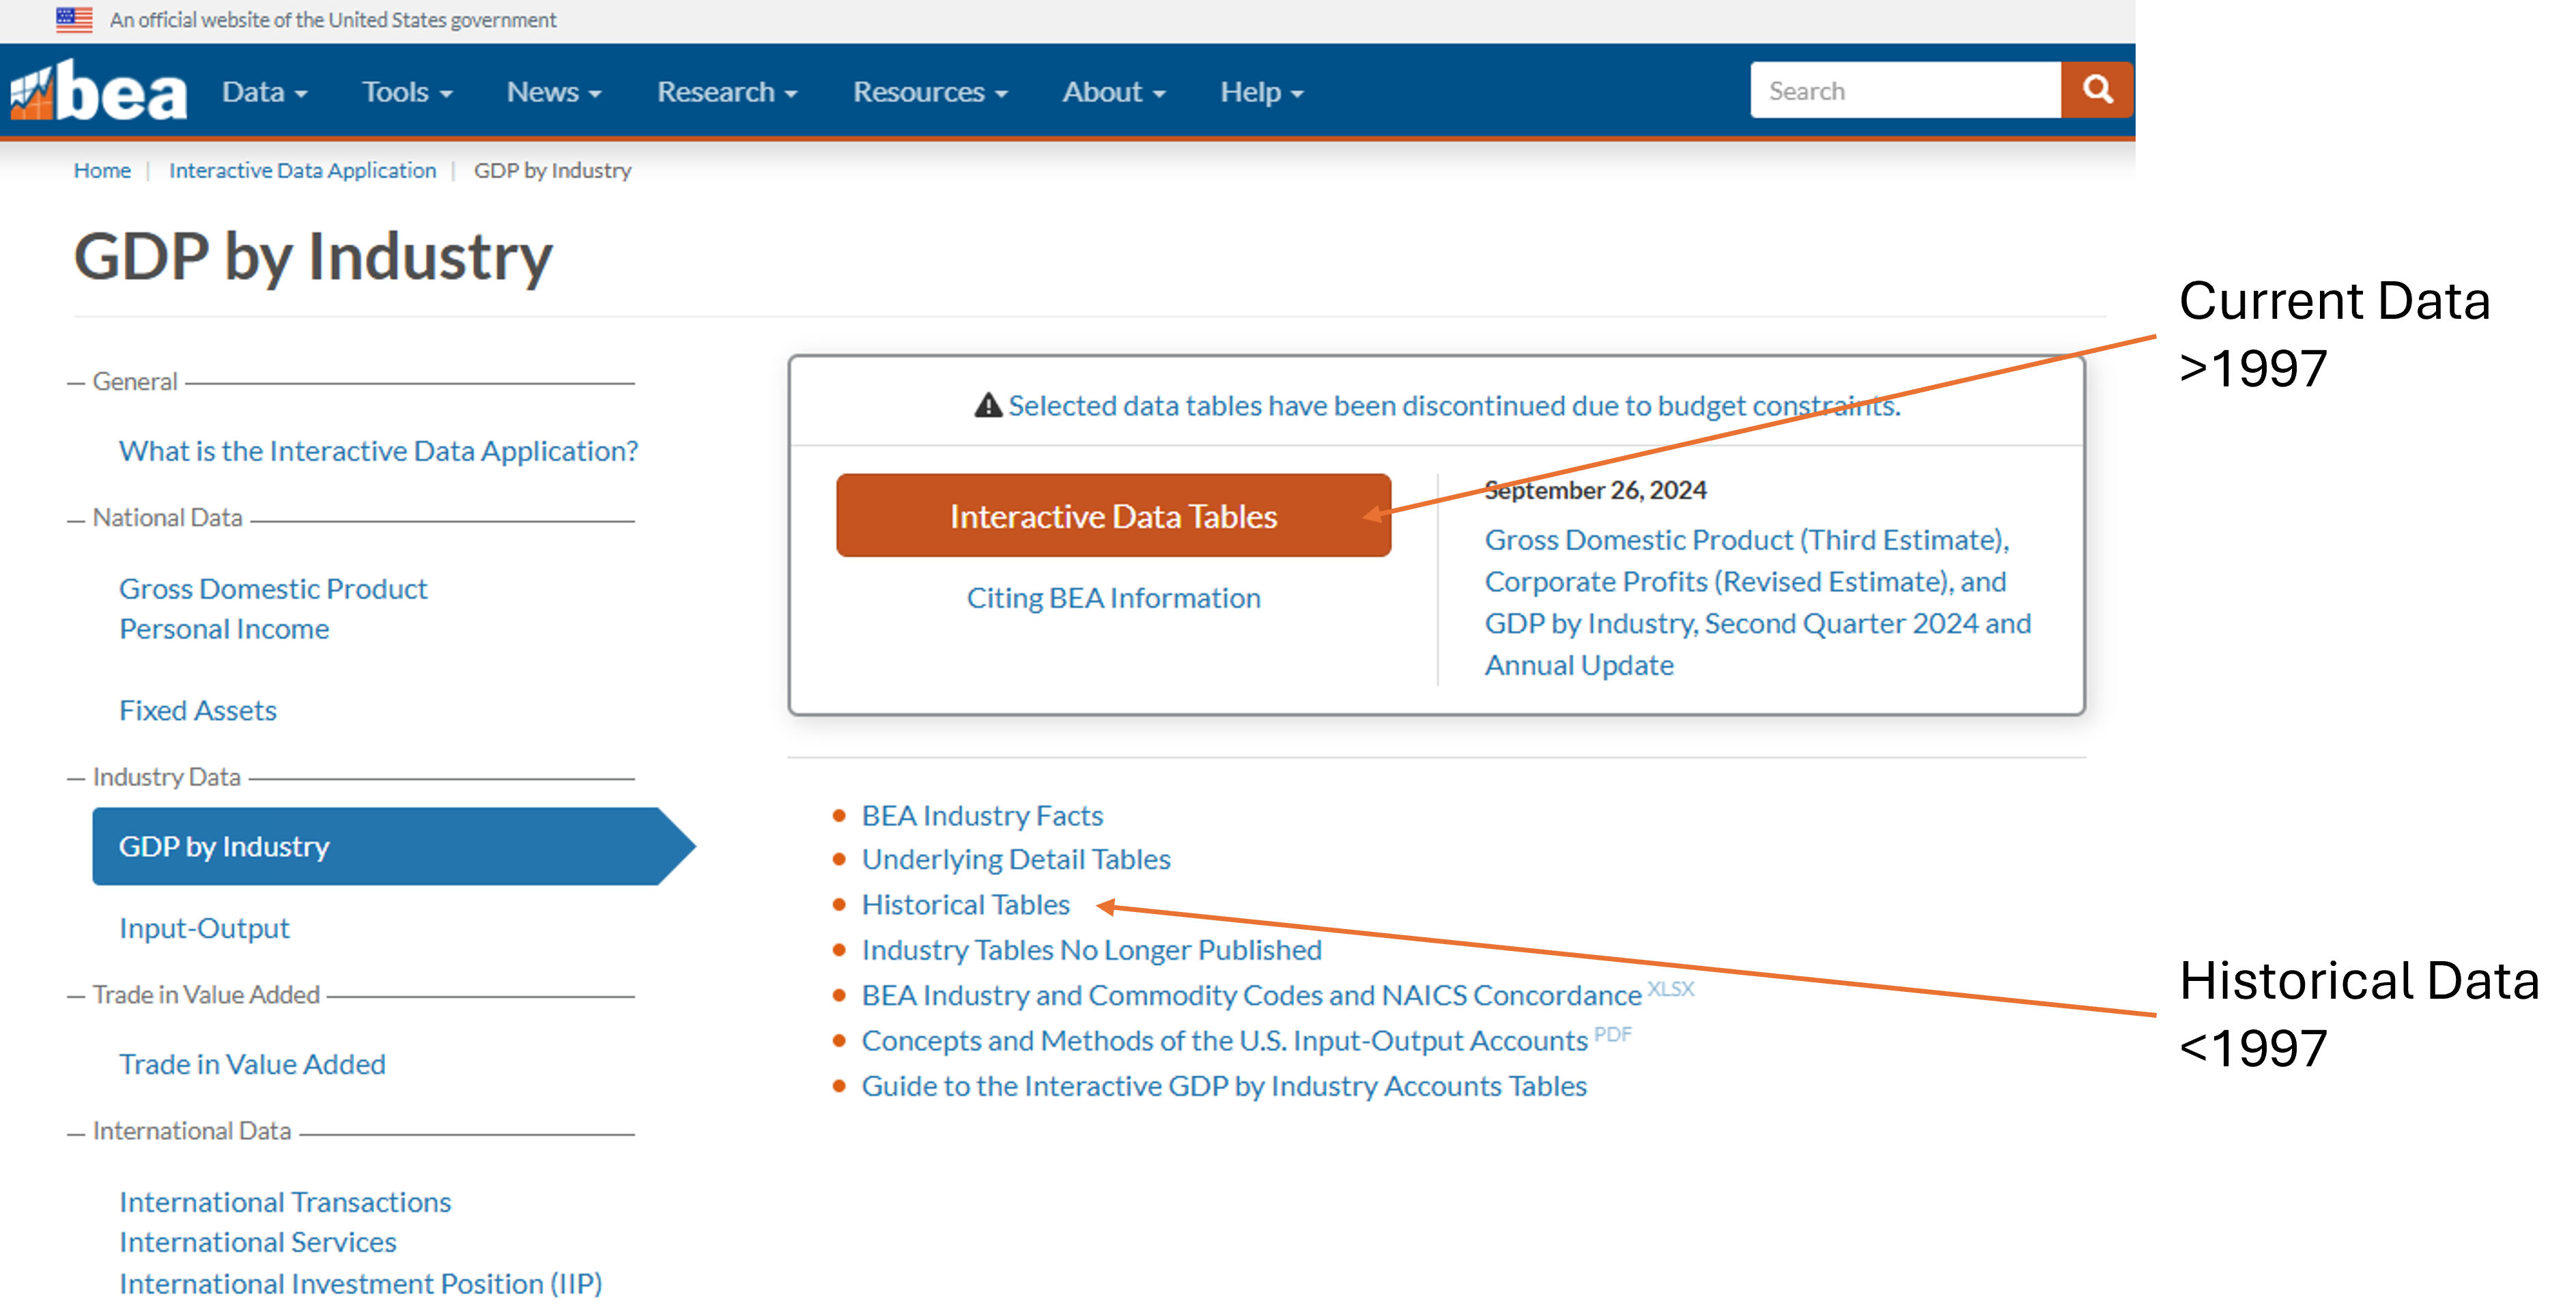This screenshot has height=1310, width=2576.
Task: Select Input-Output in sidebar
Action: [204, 928]
